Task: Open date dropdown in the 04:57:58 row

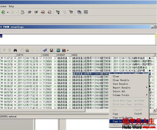Action: [15, 93]
